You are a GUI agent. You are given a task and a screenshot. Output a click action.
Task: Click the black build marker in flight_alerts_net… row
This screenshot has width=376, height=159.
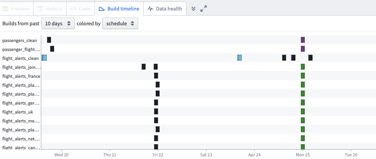tap(156, 138)
